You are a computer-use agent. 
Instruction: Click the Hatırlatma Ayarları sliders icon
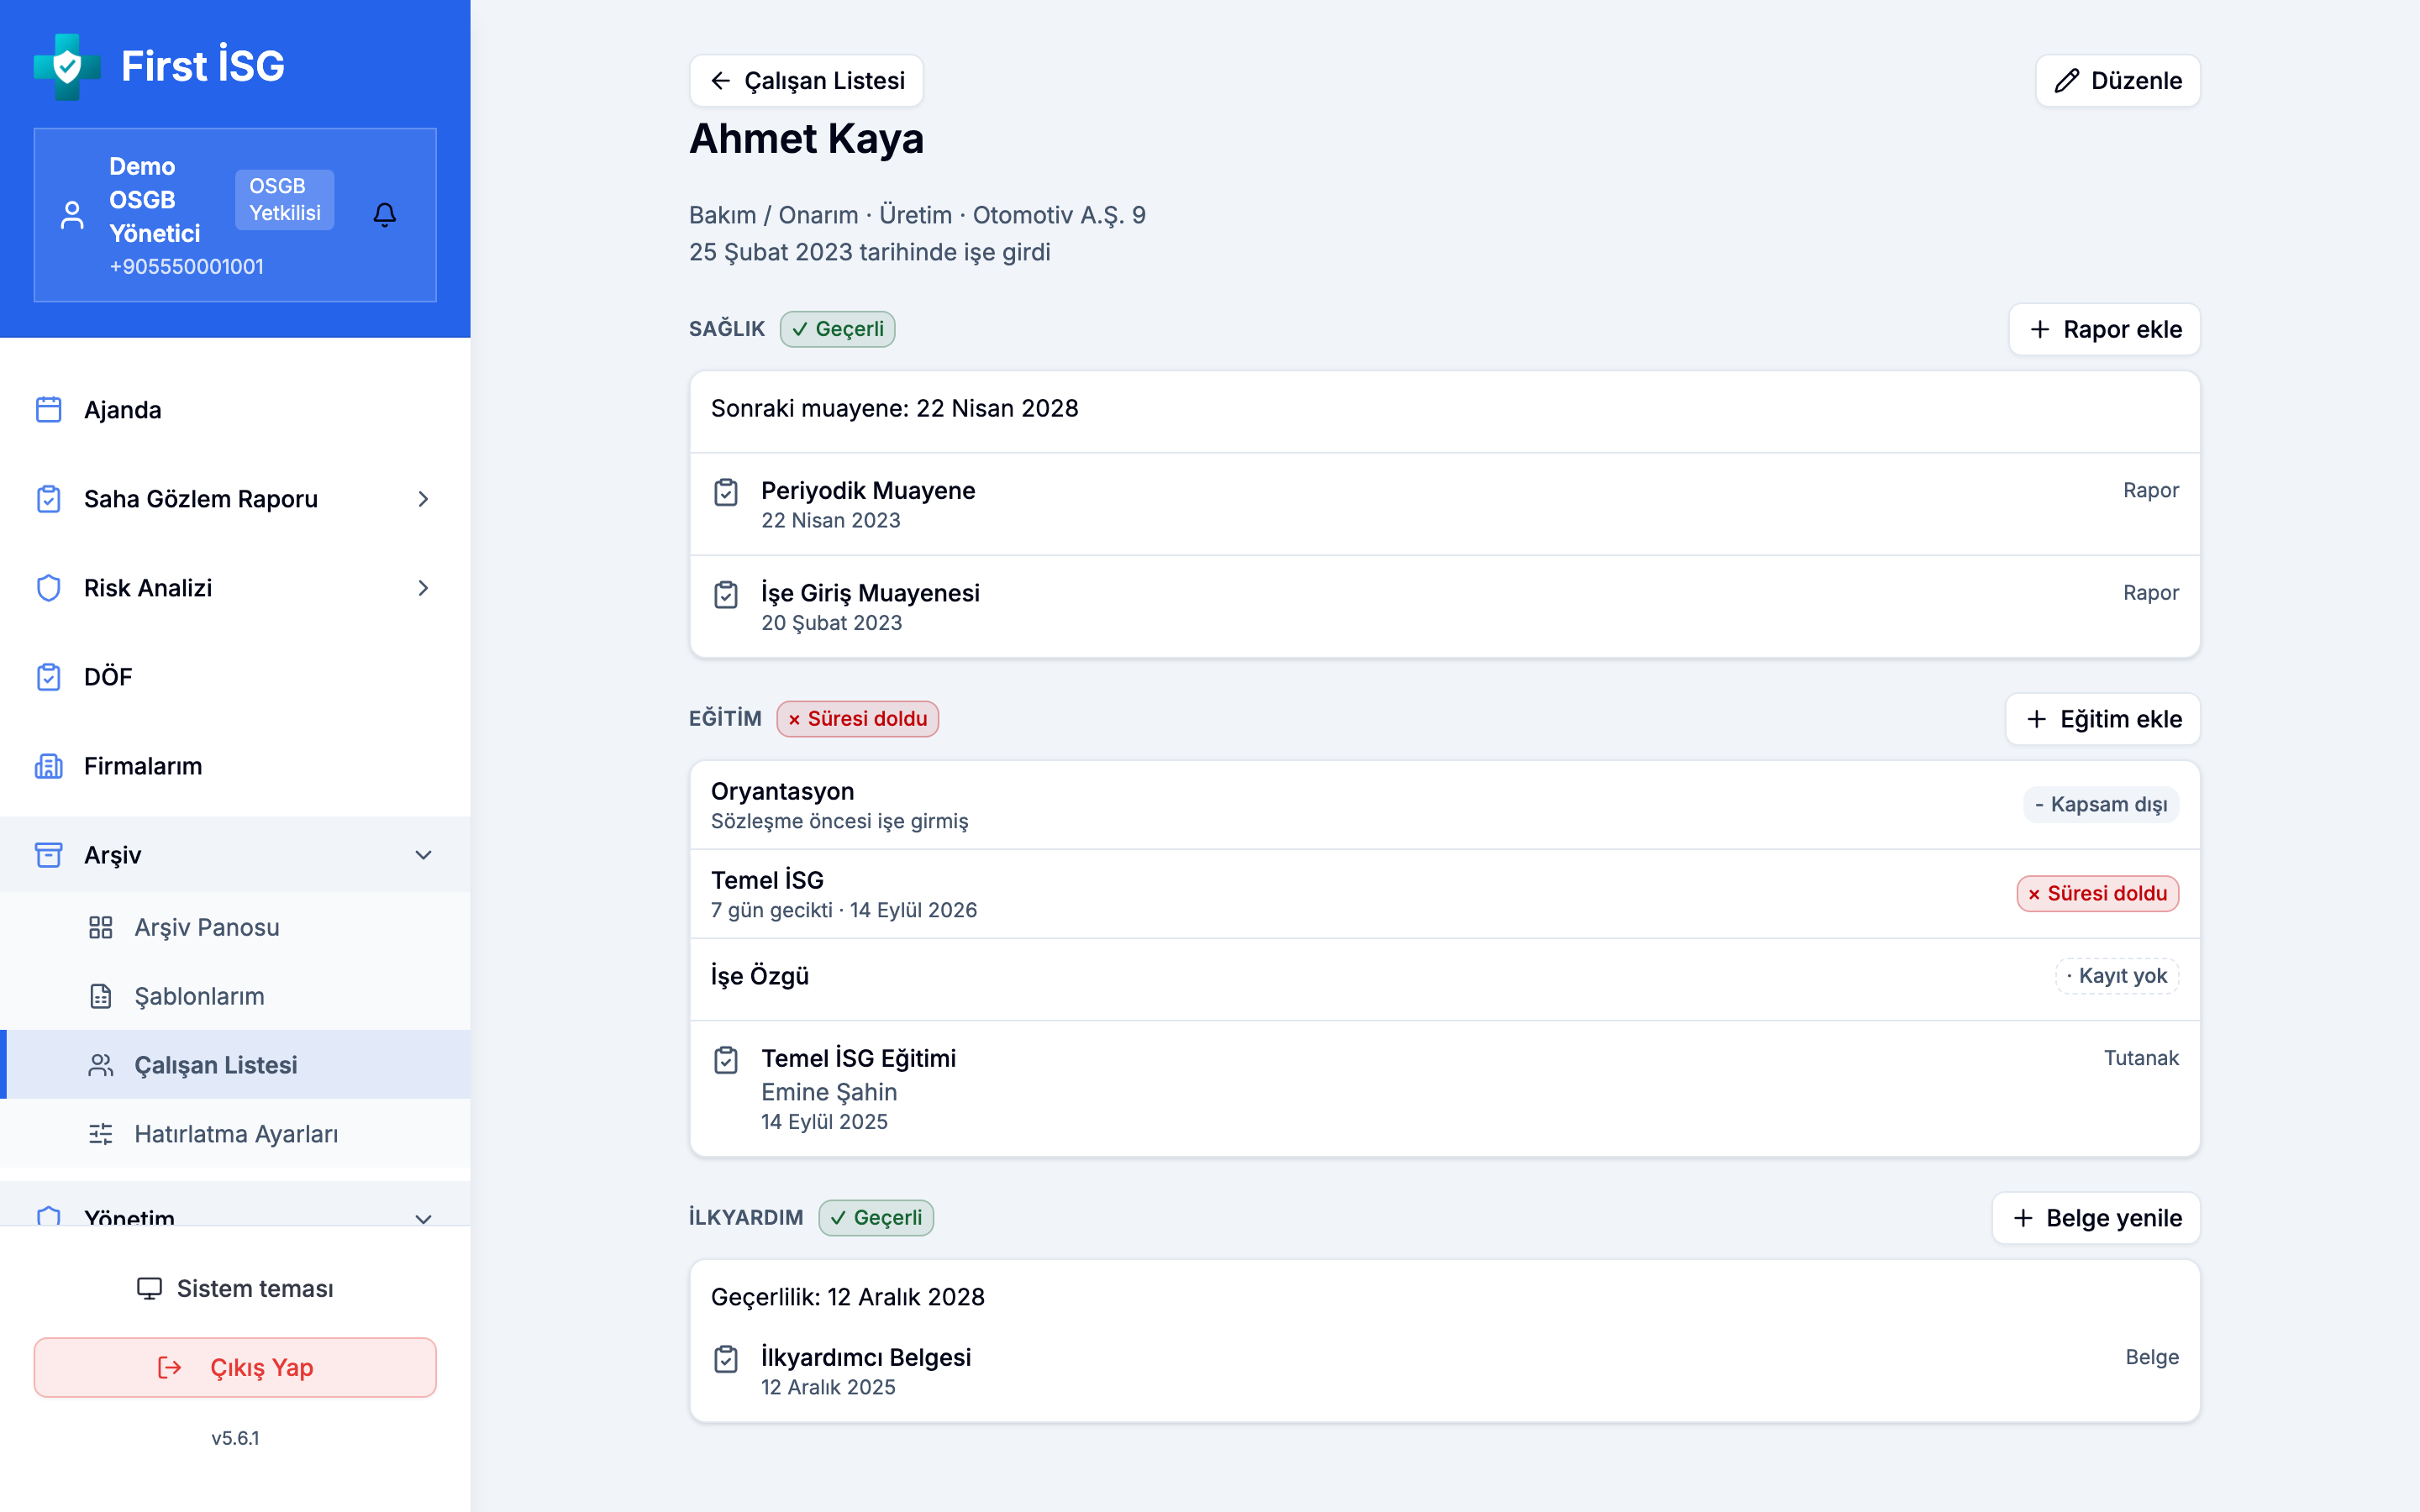(101, 1134)
